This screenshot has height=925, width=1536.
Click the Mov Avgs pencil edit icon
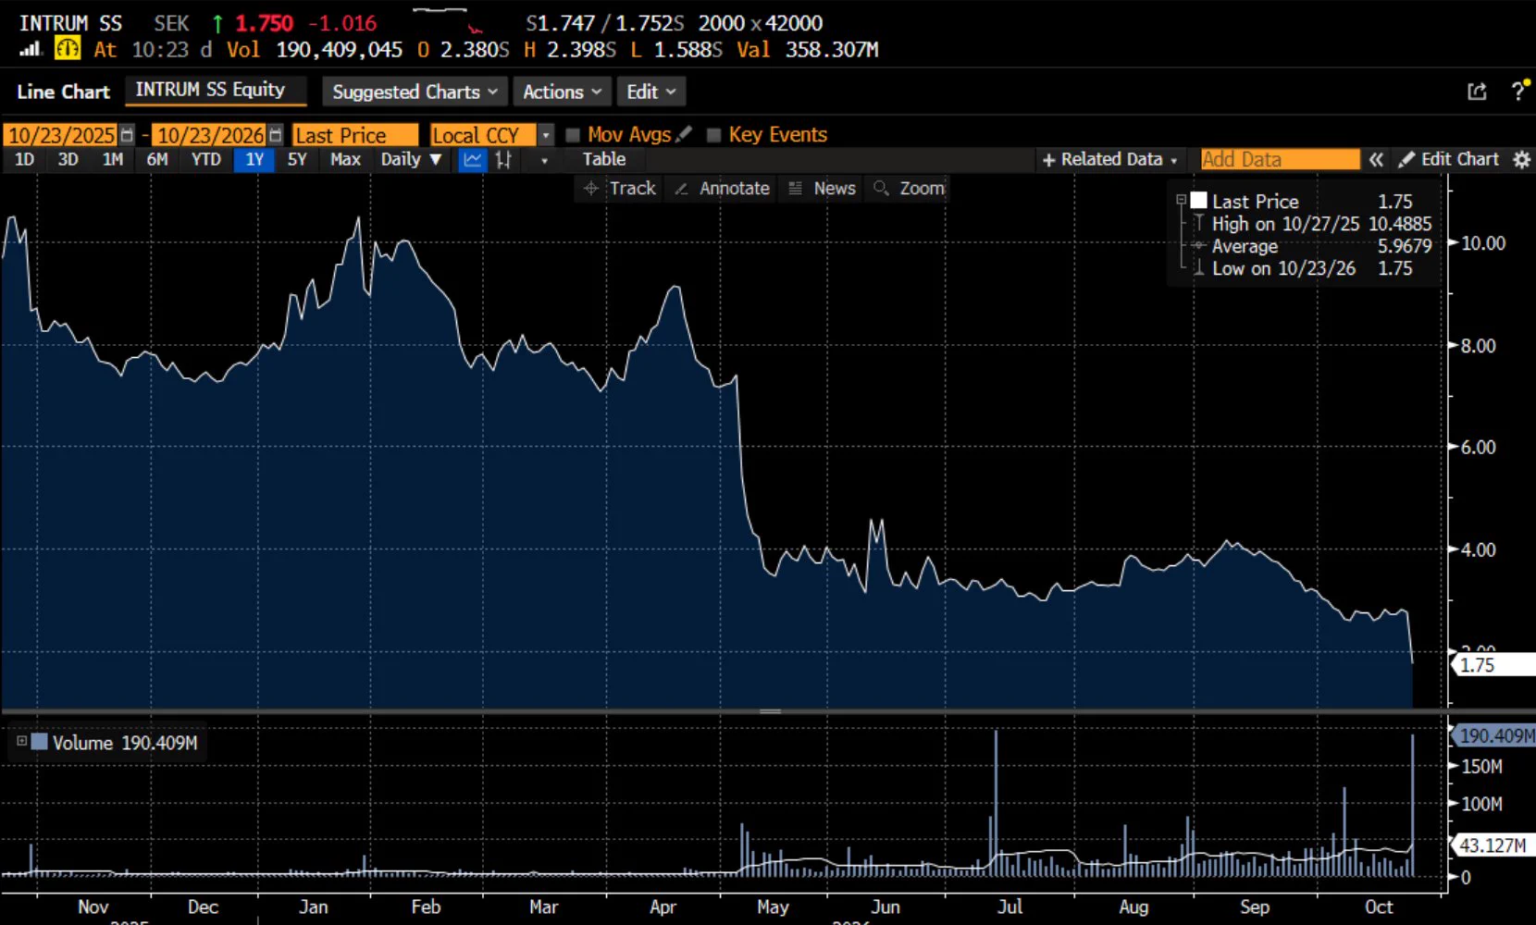[684, 134]
